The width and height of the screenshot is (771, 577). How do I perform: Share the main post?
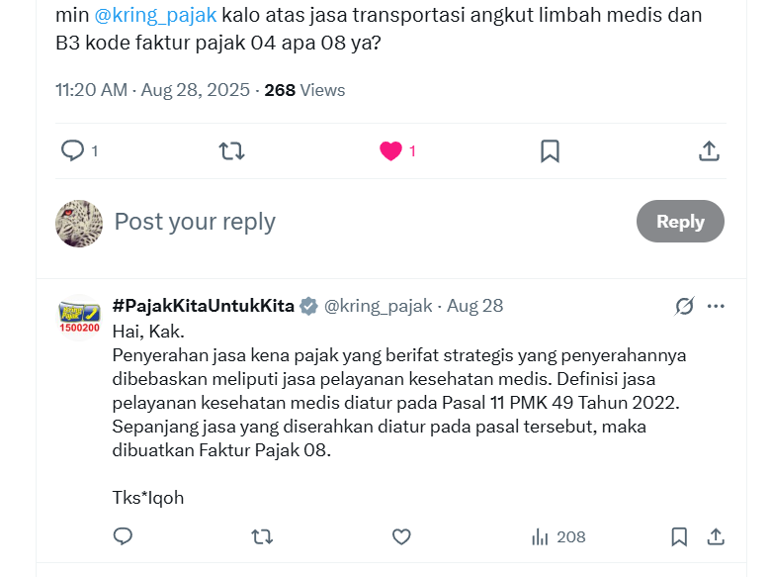pyautogui.click(x=709, y=150)
